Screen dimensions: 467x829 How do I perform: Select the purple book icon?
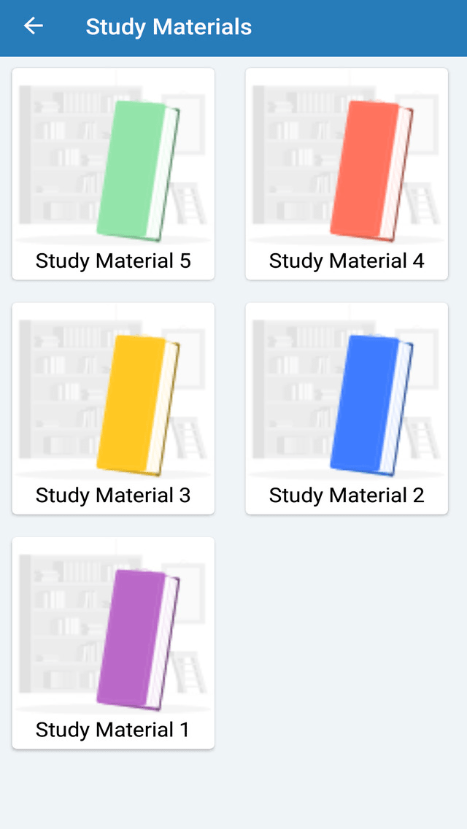[139, 641]
